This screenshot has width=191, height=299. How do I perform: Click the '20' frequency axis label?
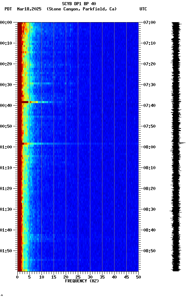click(x=66, y=277)
